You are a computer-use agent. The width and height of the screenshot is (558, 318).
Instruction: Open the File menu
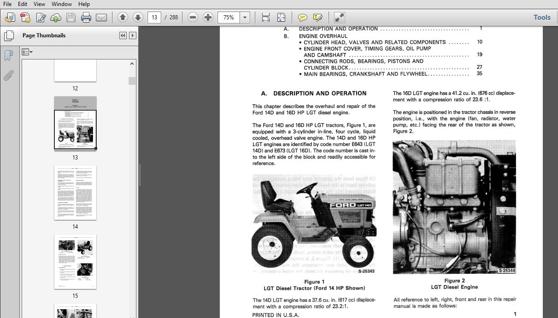point(7,4)
